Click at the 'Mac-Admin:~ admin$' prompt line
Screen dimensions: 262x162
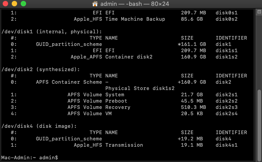point(30,157)
